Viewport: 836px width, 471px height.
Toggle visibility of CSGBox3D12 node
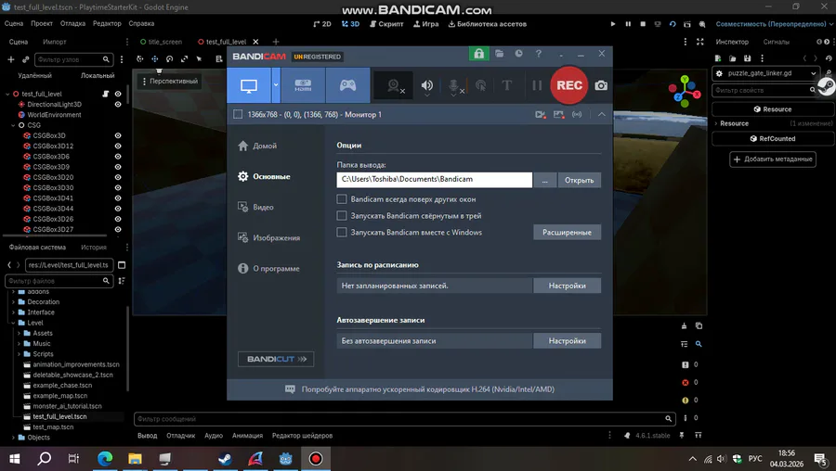[x=118, y=146]
